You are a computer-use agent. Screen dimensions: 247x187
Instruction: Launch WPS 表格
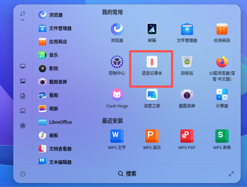(x=222, y=139)
